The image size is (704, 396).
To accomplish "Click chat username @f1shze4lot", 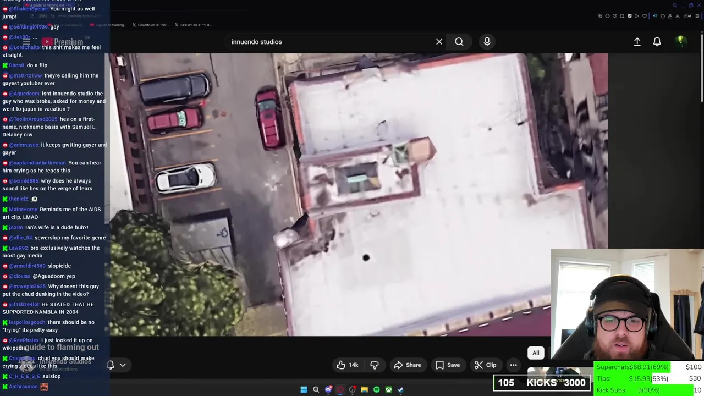I will pyautogui.click(x=24, y=305).
